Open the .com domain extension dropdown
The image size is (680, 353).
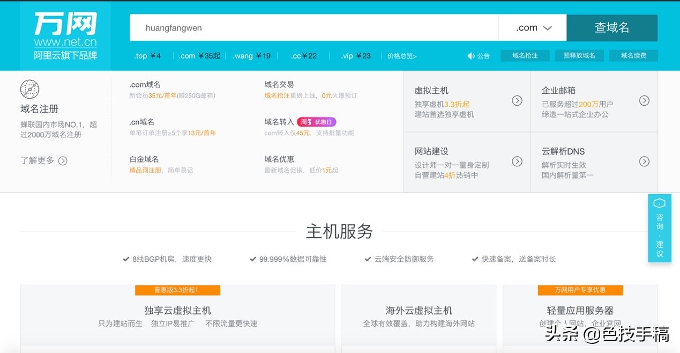(x=532, y=27)
